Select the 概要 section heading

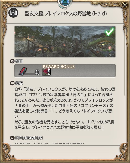pyautogui.click(x=19, y=83)
